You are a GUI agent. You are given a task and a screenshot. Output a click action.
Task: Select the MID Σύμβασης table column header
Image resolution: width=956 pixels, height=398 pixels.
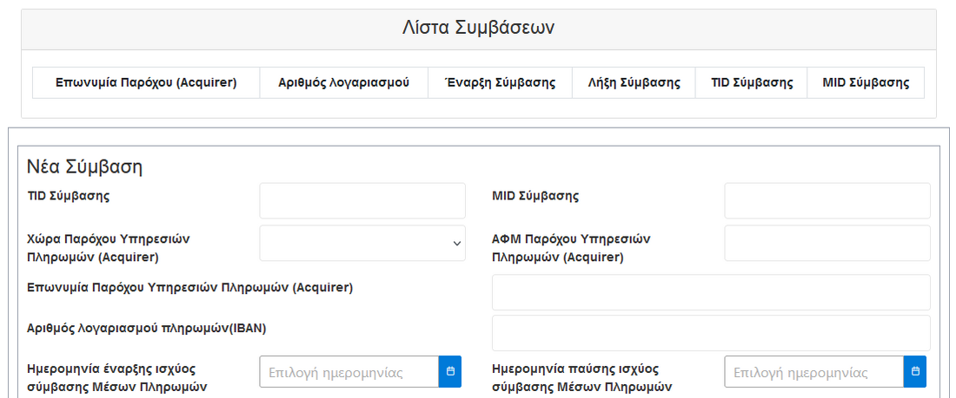866,83
